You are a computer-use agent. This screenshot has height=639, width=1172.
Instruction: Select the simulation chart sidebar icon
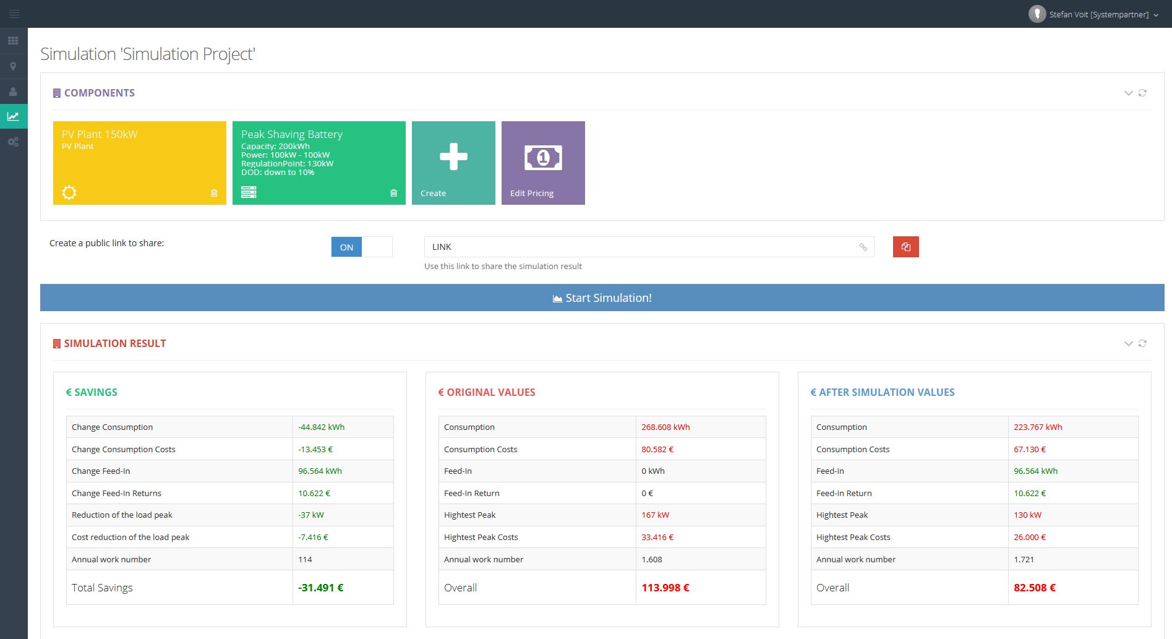[x=13, y=116]
